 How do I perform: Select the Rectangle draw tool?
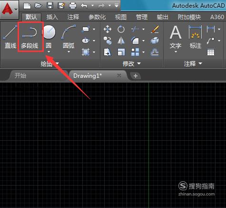pos(86,29)
